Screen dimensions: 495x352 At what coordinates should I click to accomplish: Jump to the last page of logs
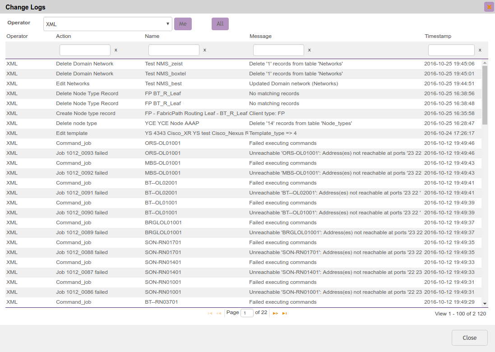click(284, 313)
